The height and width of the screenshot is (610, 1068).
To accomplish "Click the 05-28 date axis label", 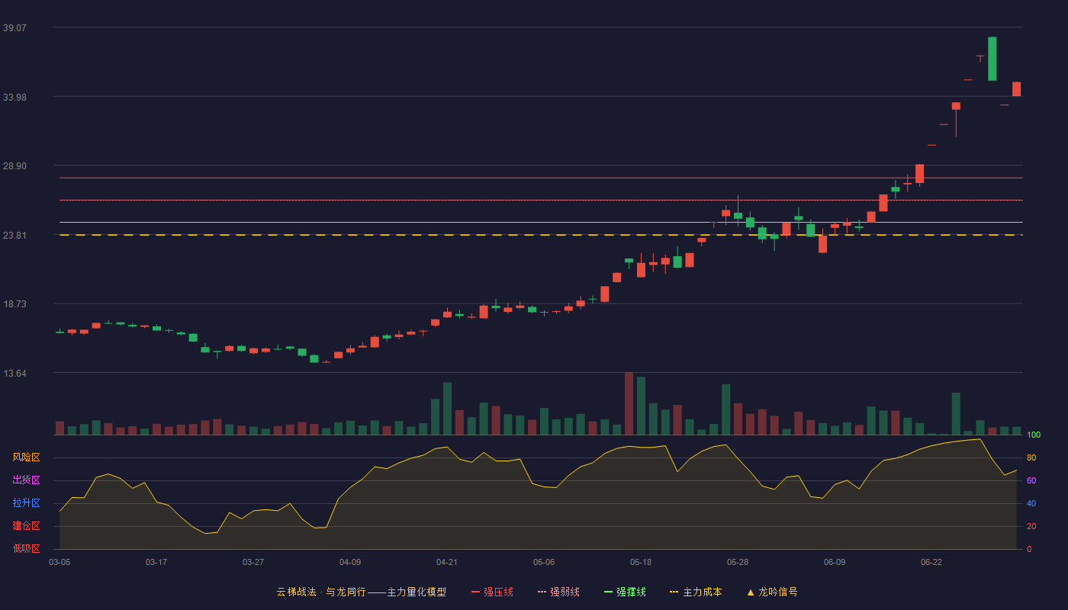I will 738,562.
